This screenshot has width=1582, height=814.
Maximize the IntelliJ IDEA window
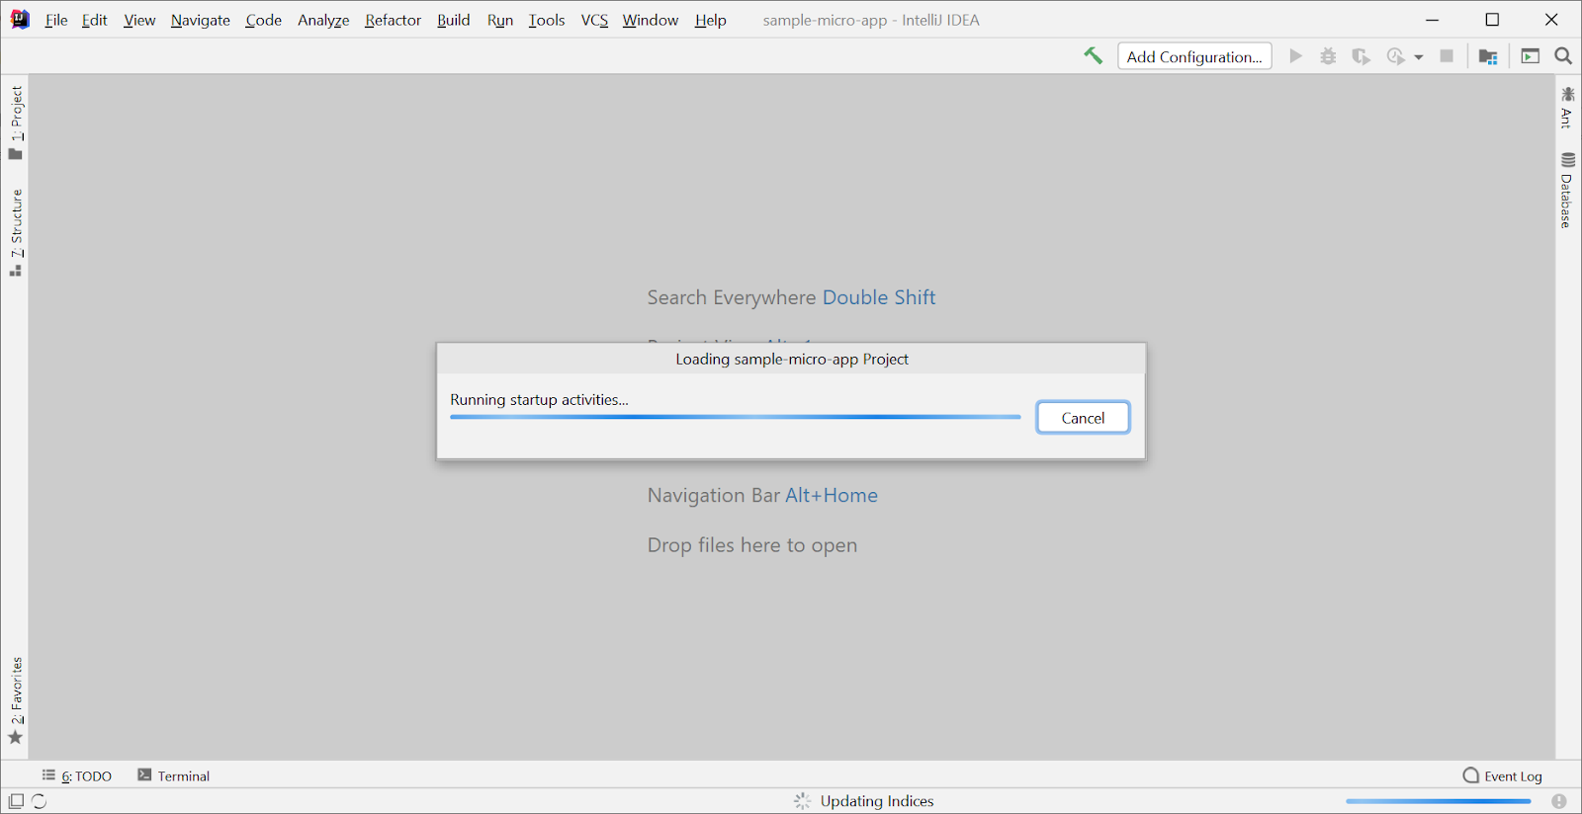click(1492, 20)
